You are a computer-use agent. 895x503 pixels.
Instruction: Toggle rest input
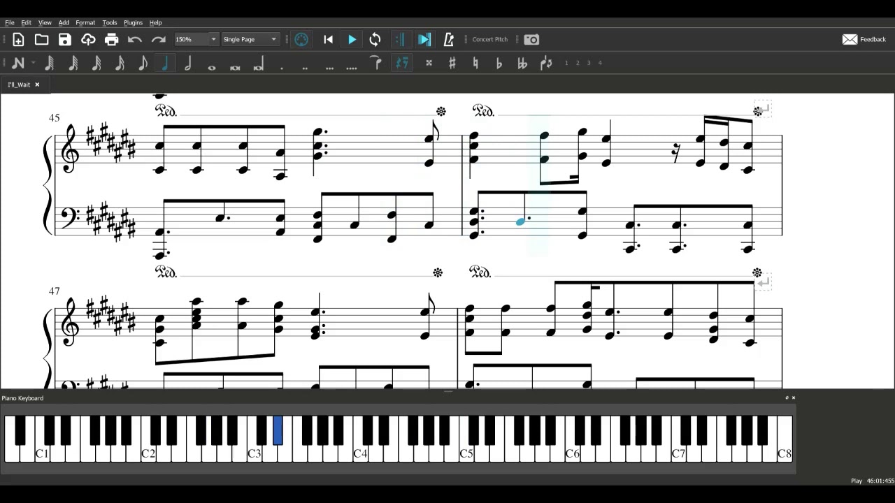point(402,63)
